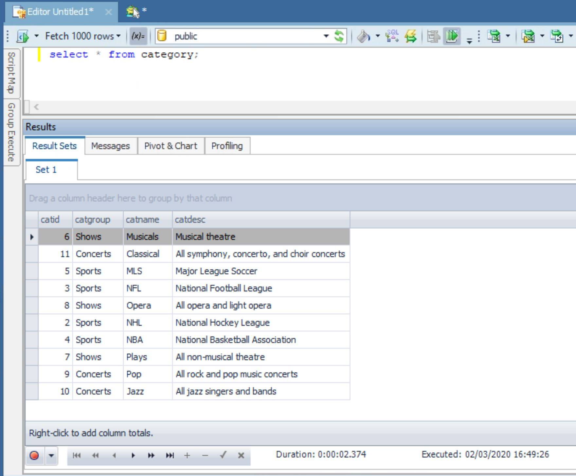Toggle the highlighted green execute-step button
The height and width of the screenshot is (476, 576).
452,36
